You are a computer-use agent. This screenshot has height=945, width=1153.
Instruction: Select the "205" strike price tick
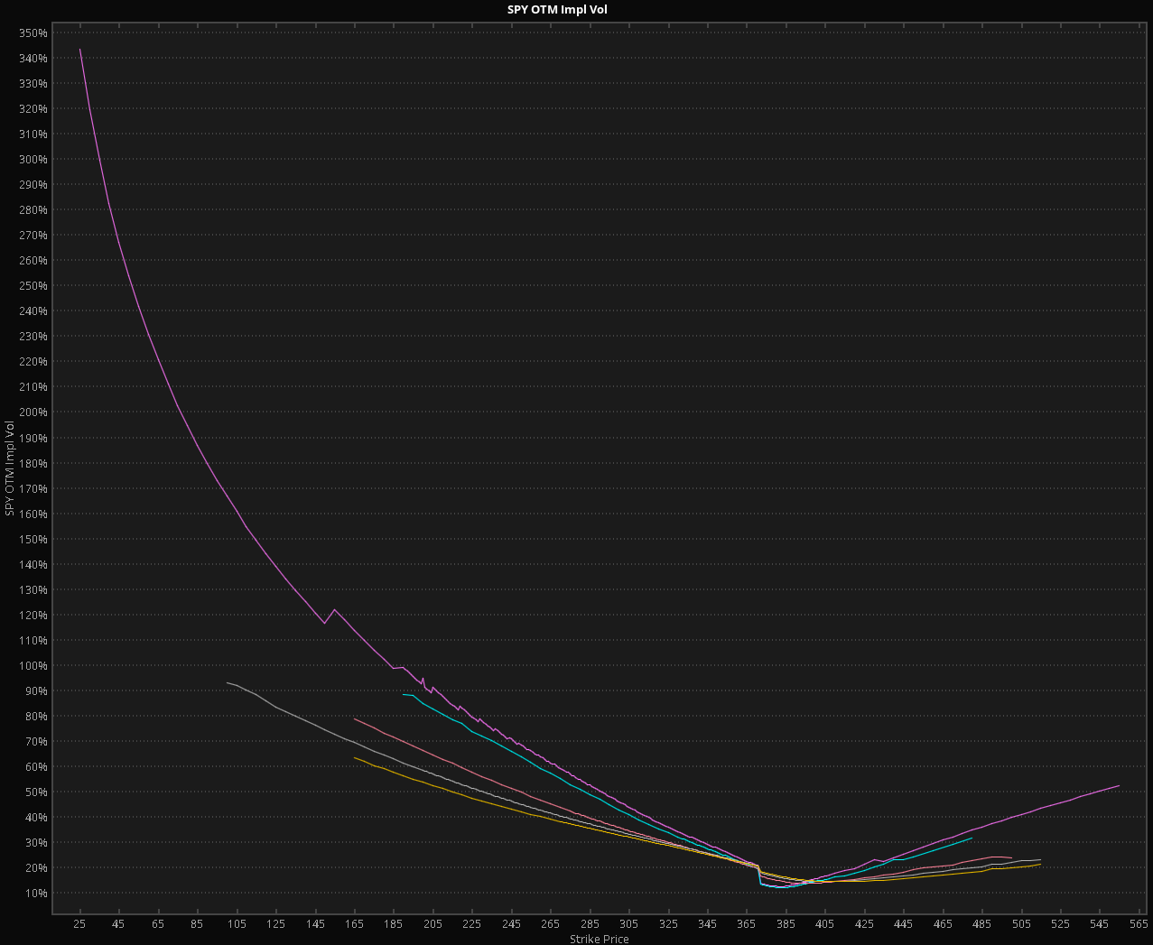coord(433,925)
